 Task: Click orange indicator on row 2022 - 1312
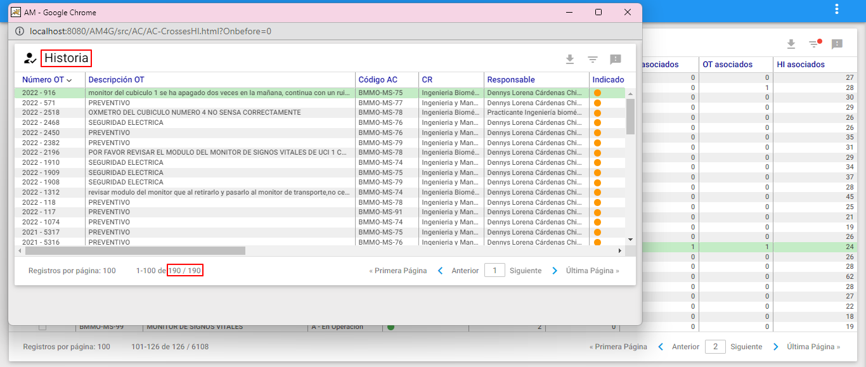[597, 192]
